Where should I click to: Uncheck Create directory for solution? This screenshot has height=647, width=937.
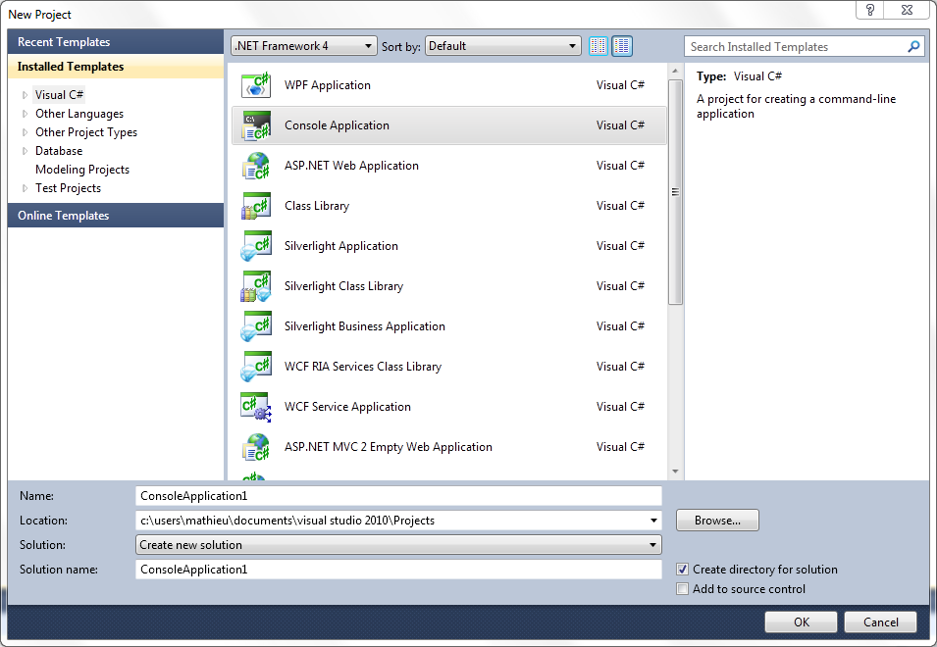tap(682, 570)
